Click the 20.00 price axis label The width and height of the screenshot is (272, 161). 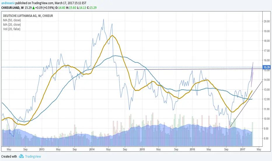(267, 21)
